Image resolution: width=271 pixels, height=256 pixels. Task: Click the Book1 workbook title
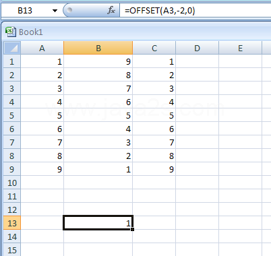31,32
